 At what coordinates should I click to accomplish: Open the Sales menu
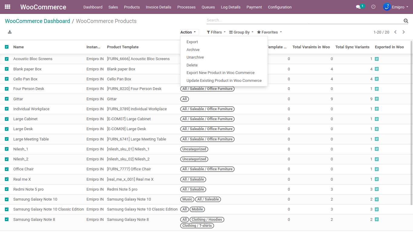(113, 7)
